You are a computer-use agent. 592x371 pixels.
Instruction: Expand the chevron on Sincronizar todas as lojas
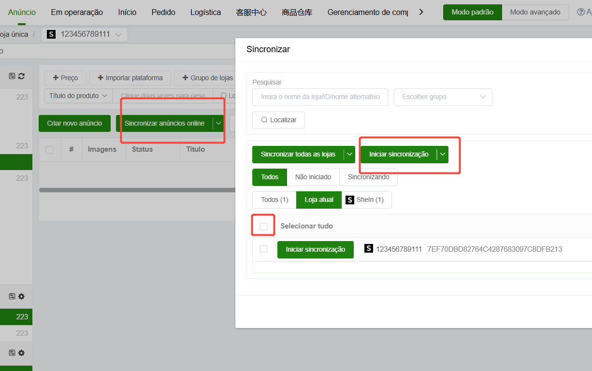[349, 154]
